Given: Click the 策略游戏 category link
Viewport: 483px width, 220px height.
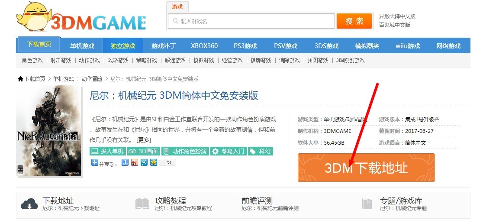Looking at the screenshot, I should pyautogui.click(x=147, y=60).
